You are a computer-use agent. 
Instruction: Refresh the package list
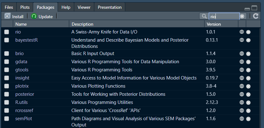click(256, 16)
